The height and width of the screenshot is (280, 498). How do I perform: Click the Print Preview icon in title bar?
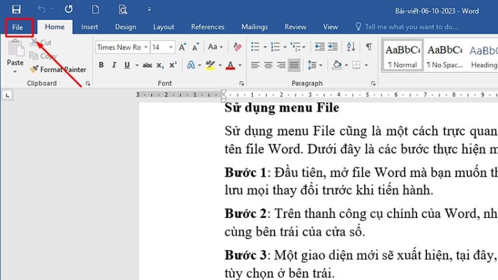[123, 9]
